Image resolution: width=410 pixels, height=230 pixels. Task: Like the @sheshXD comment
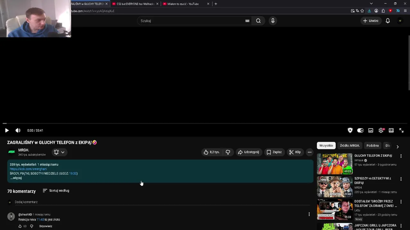(x=20, y=226)
